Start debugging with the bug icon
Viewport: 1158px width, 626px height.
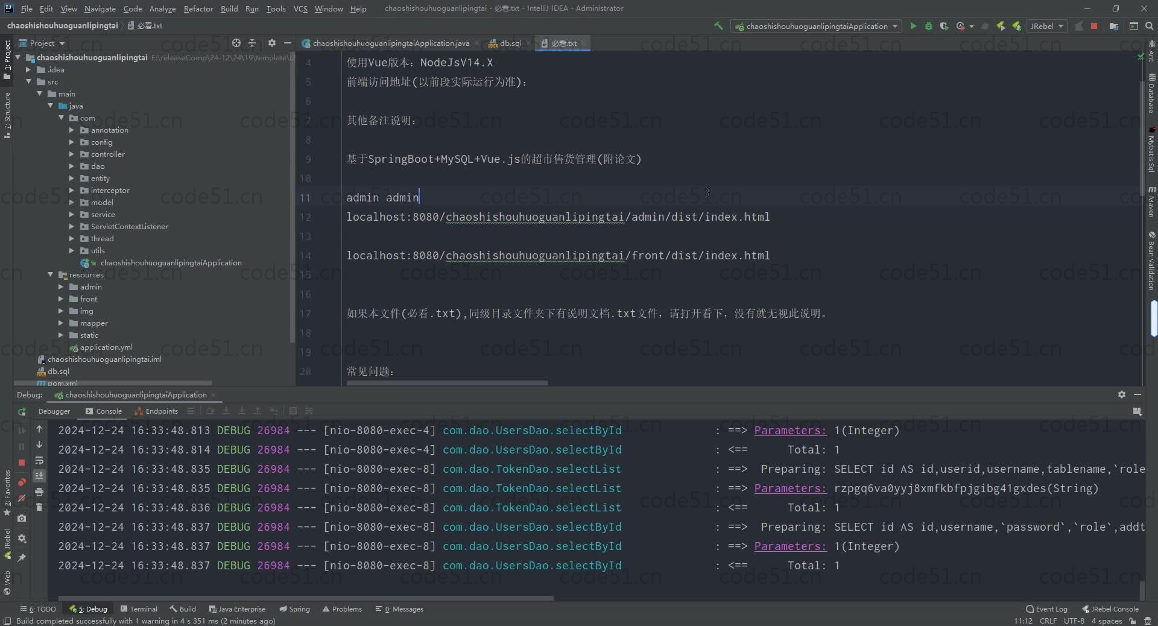pyautogui.click(x=929, y=26)
